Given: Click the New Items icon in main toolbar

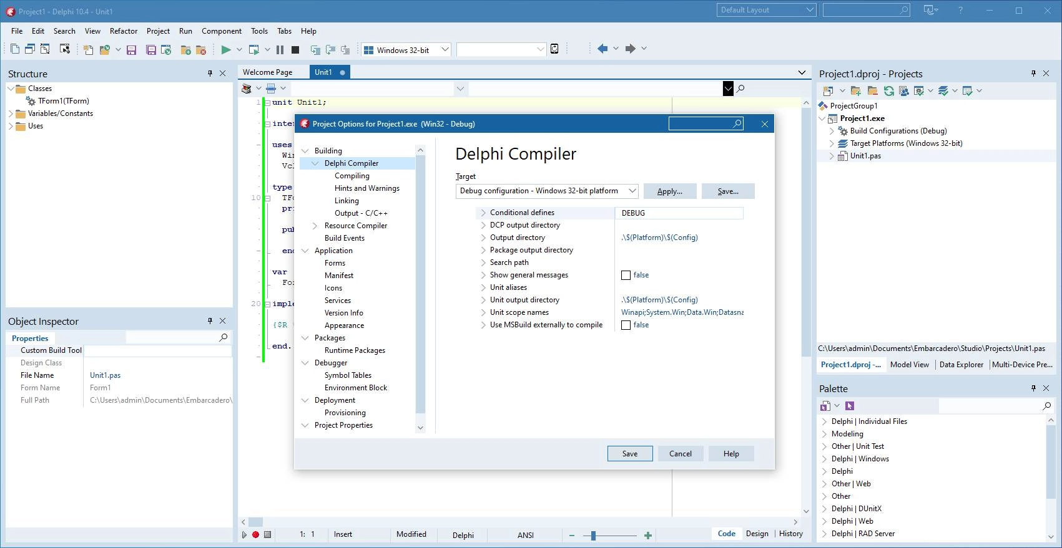Looking at the screenshot, I should 88,49.
